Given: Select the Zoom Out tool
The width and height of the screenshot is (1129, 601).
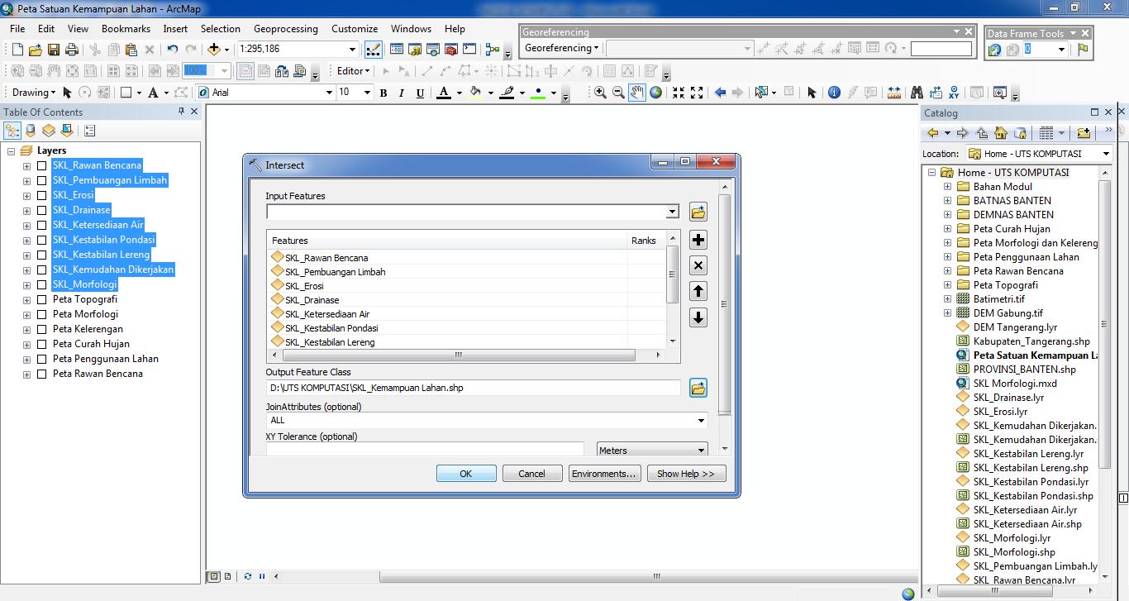Looking at the screenshot, I should (x=618, y=93).
